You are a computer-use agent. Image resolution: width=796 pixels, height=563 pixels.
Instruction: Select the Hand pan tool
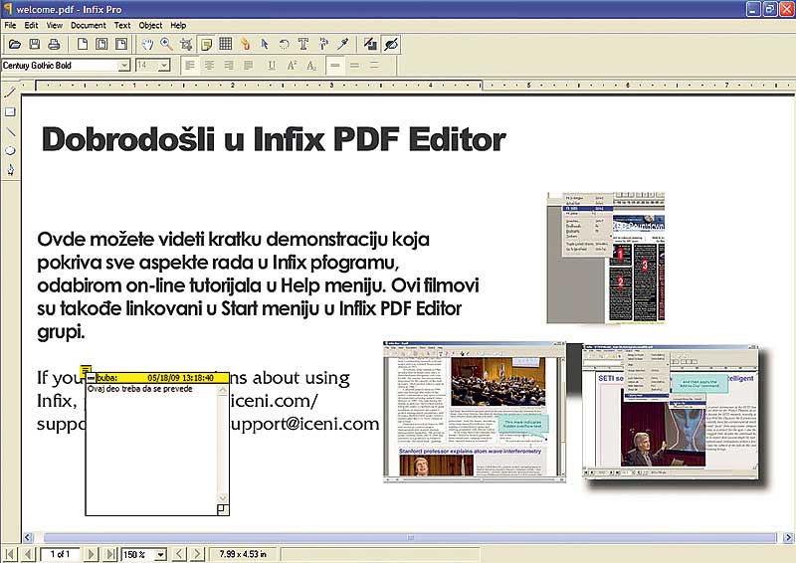tap(147, 44)
